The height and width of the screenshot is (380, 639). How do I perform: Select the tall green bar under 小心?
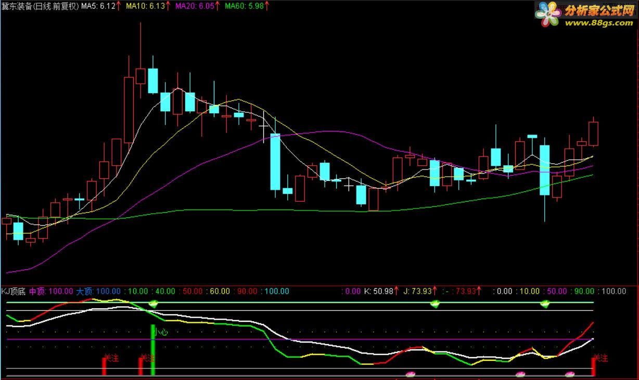(x=153, y=350)
